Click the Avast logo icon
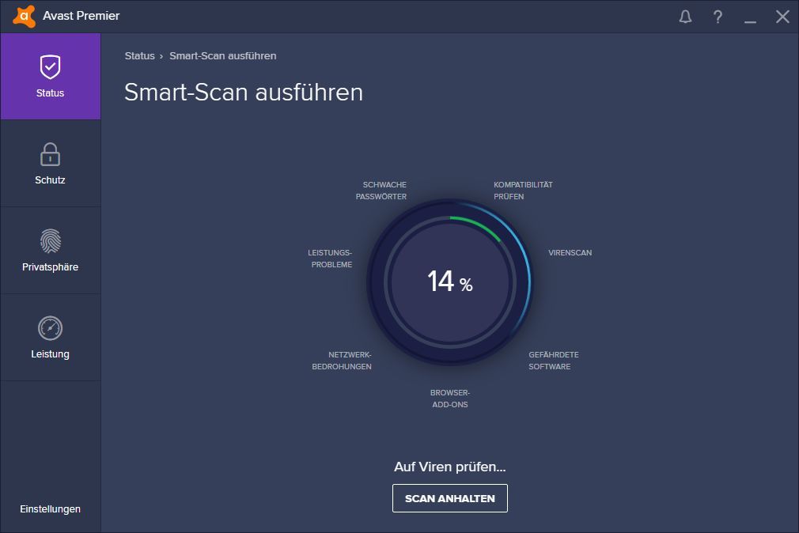The width and height of the screenshot is (799, 533). [24, 16]
